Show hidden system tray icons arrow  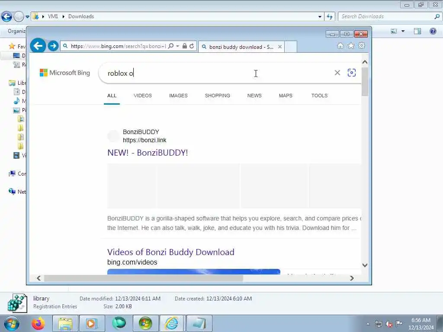pos(368,324)
